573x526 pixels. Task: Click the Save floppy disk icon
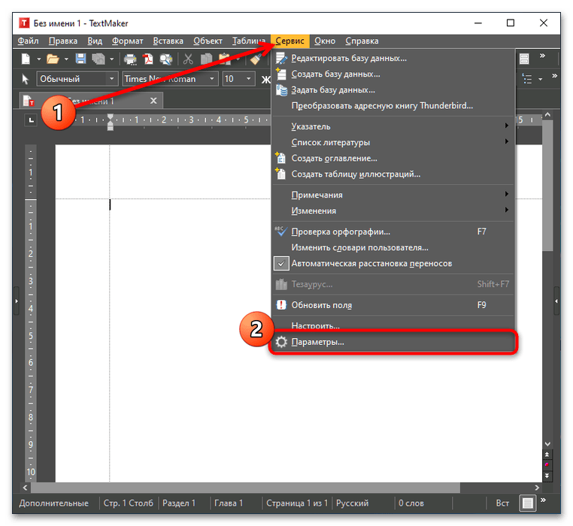coord(80,59)
